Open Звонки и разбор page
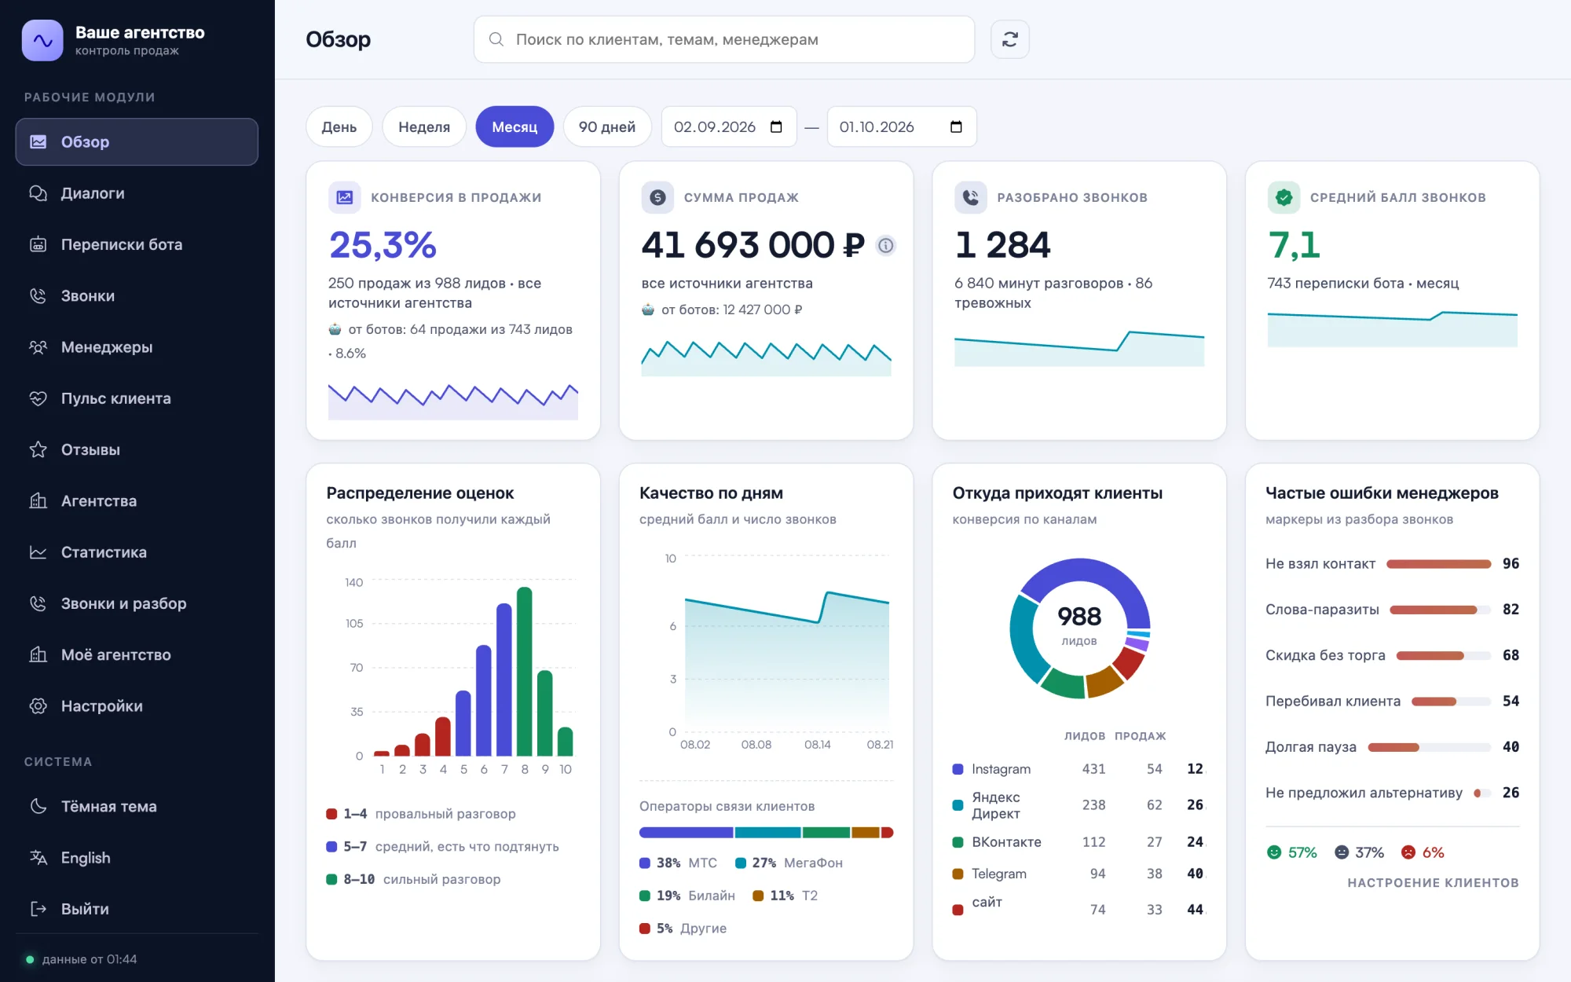This screenshot has height=982, width=1571. pos(137,603)
